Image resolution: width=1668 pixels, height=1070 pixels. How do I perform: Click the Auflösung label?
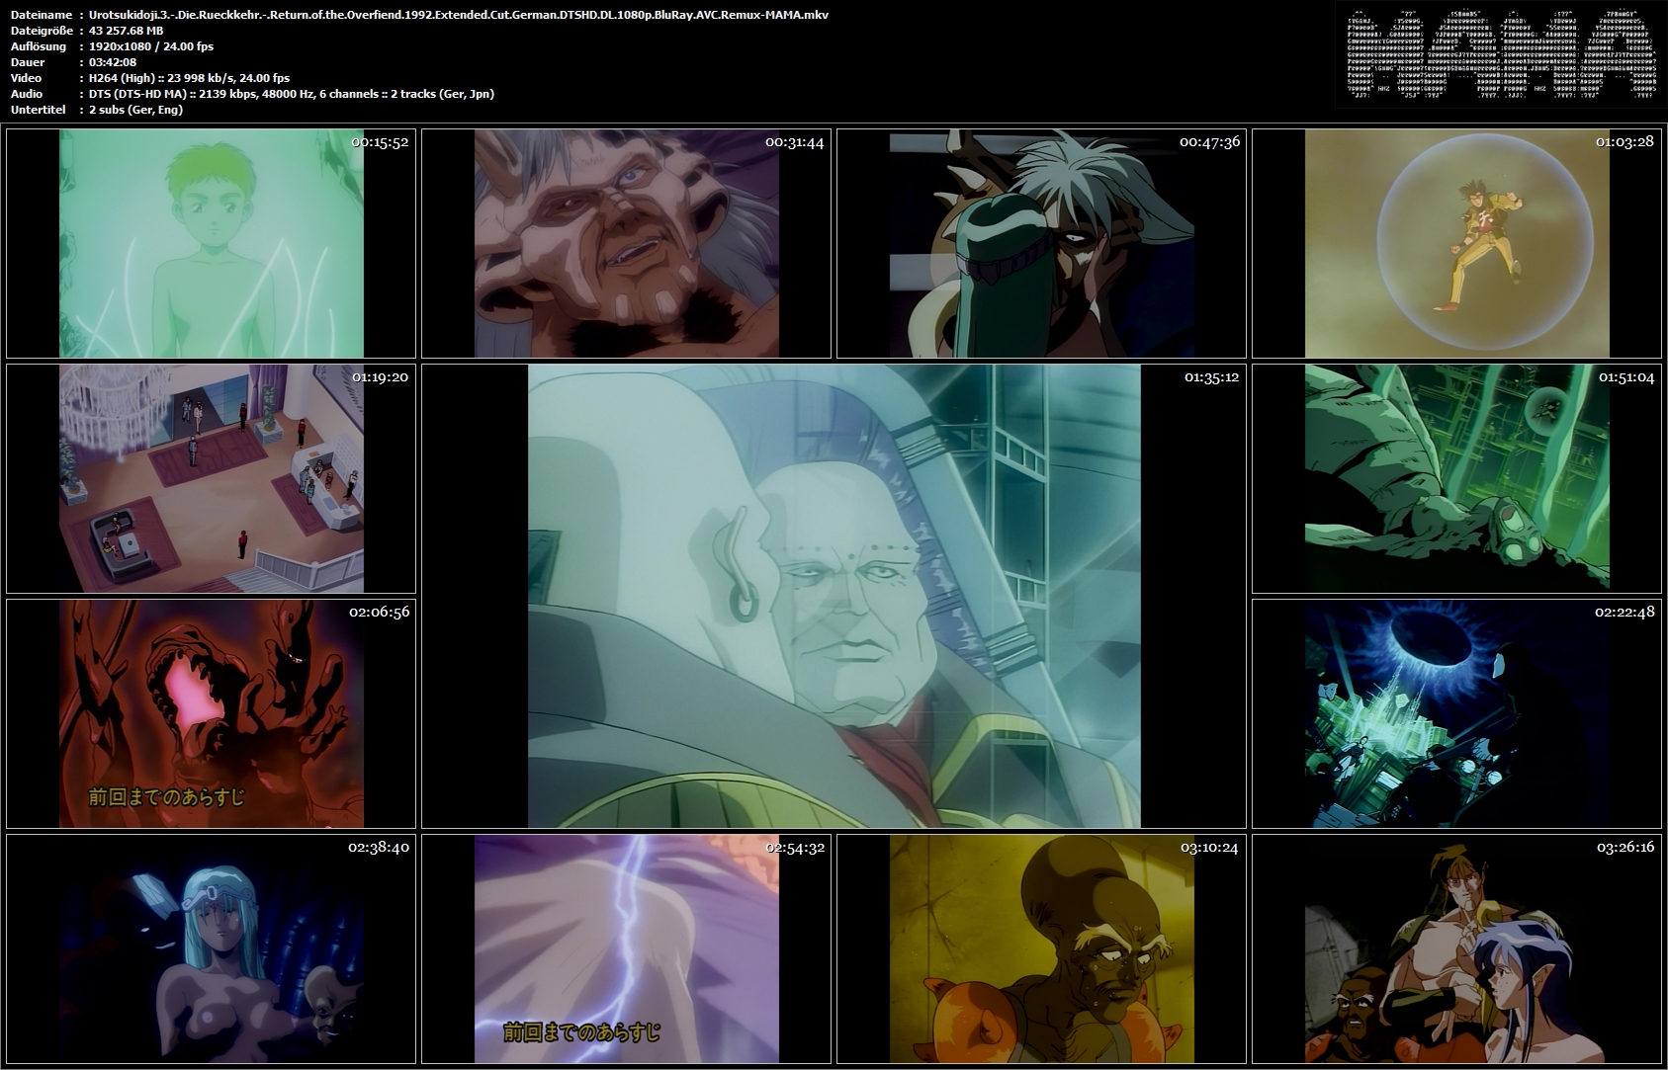pyautogui.click(x=37, y=46)
